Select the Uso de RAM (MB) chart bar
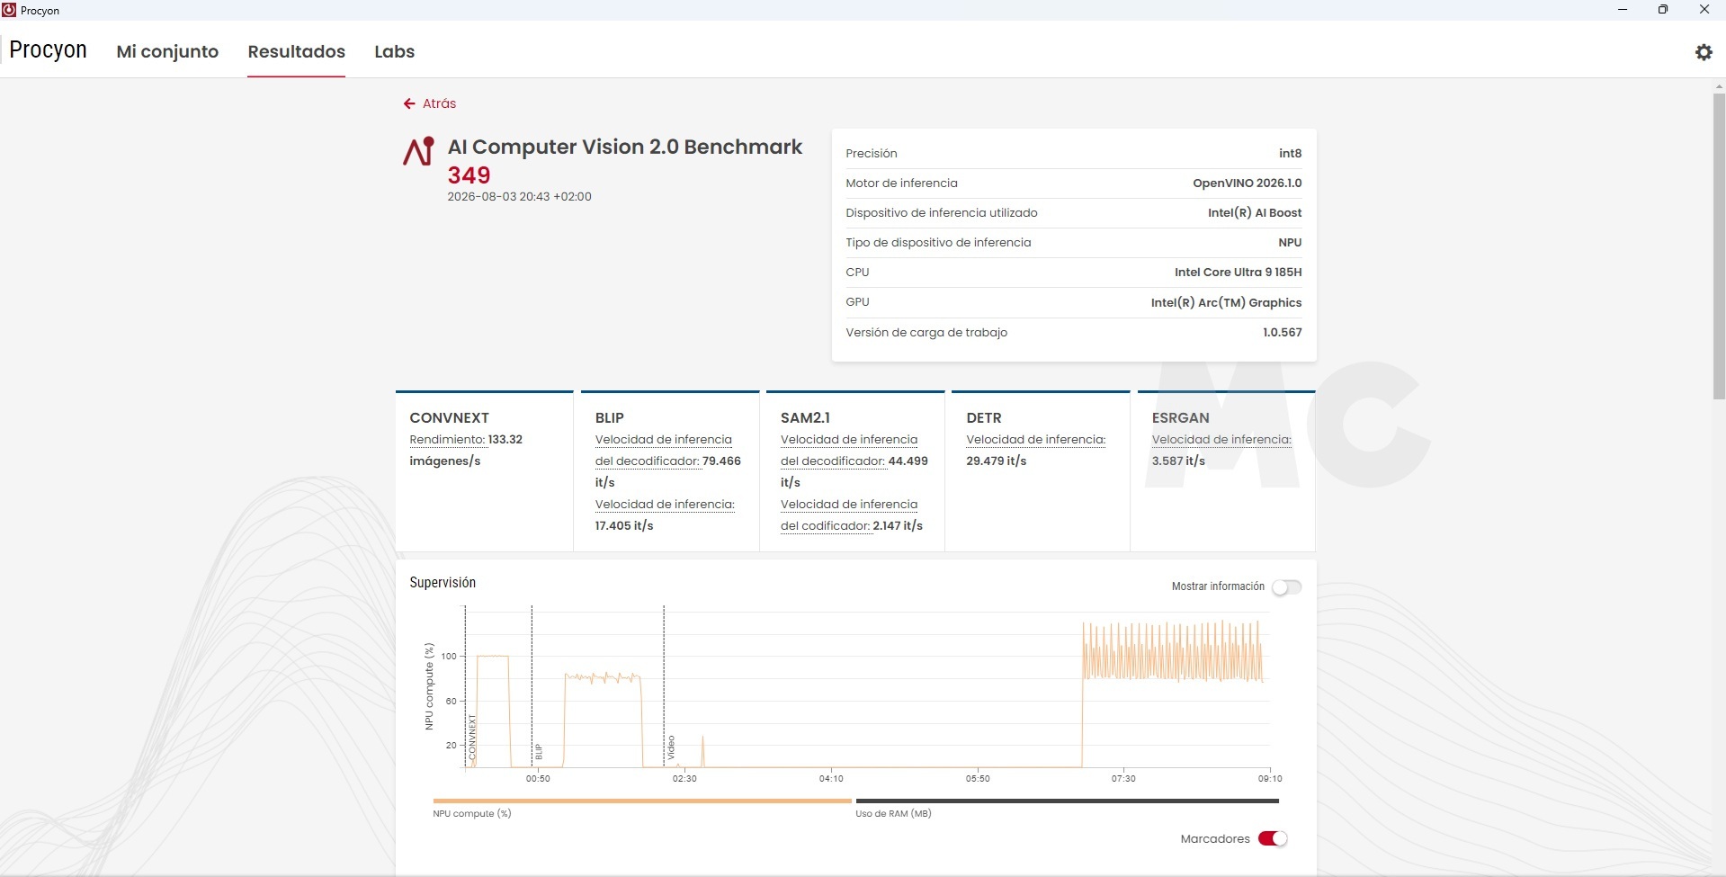1726x877 pixels. [1068, 801]
